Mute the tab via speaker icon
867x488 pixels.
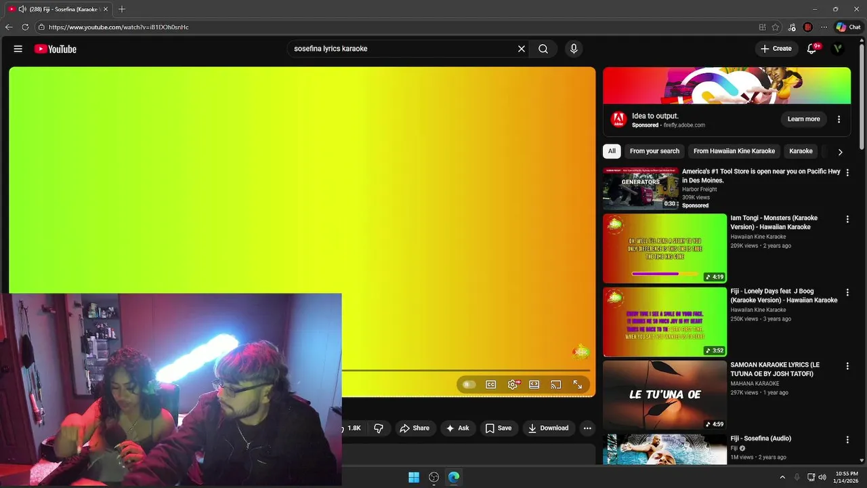point(22,9)
